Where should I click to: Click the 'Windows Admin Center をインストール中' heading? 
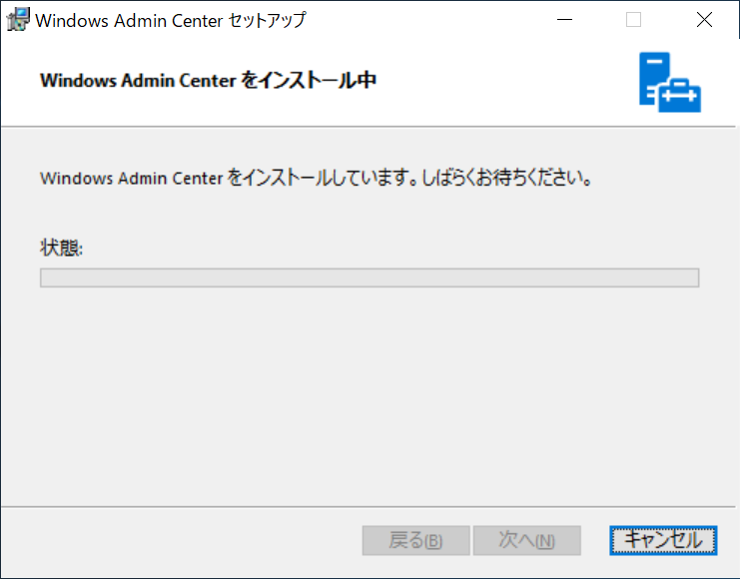(x=208, y=80)
